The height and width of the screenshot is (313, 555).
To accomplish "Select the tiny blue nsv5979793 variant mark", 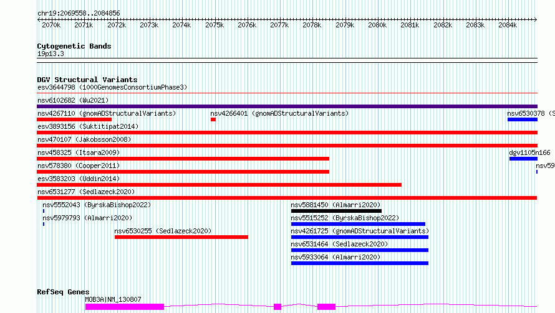I will [x=44, y=224].
